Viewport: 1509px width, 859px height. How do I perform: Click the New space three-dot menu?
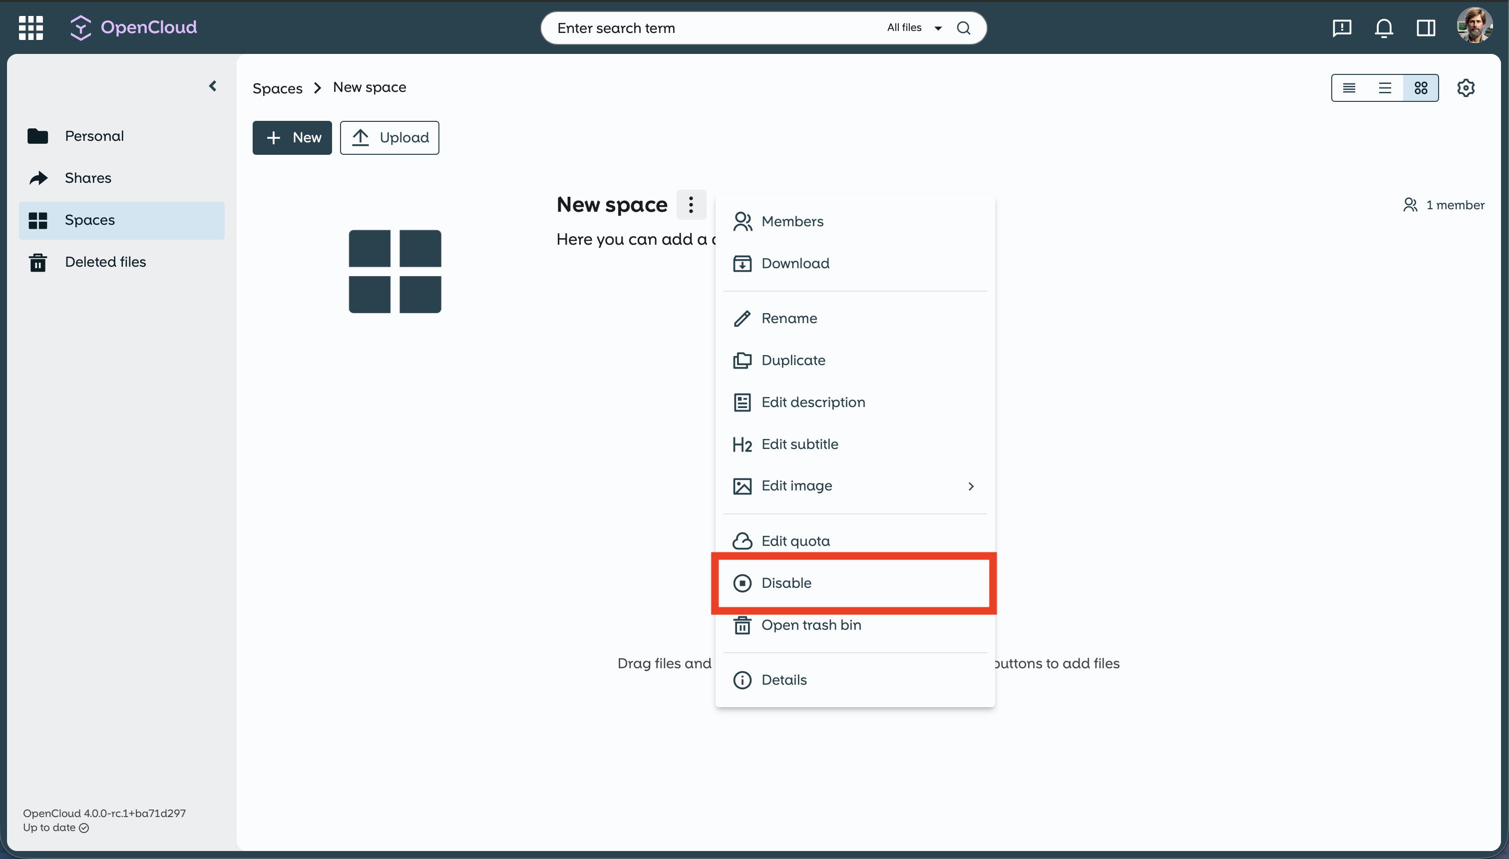[x=691, y=205]
